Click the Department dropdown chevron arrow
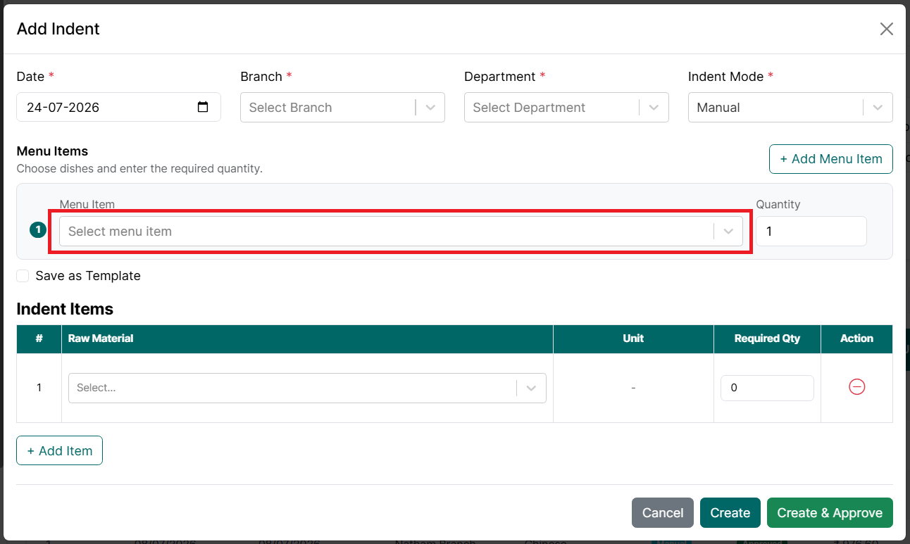 pyautogui.click(x=654, y=108)
